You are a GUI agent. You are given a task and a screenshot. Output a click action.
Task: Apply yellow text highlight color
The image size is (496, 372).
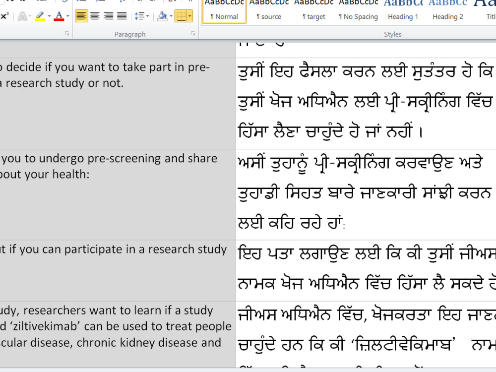[40, 16]
